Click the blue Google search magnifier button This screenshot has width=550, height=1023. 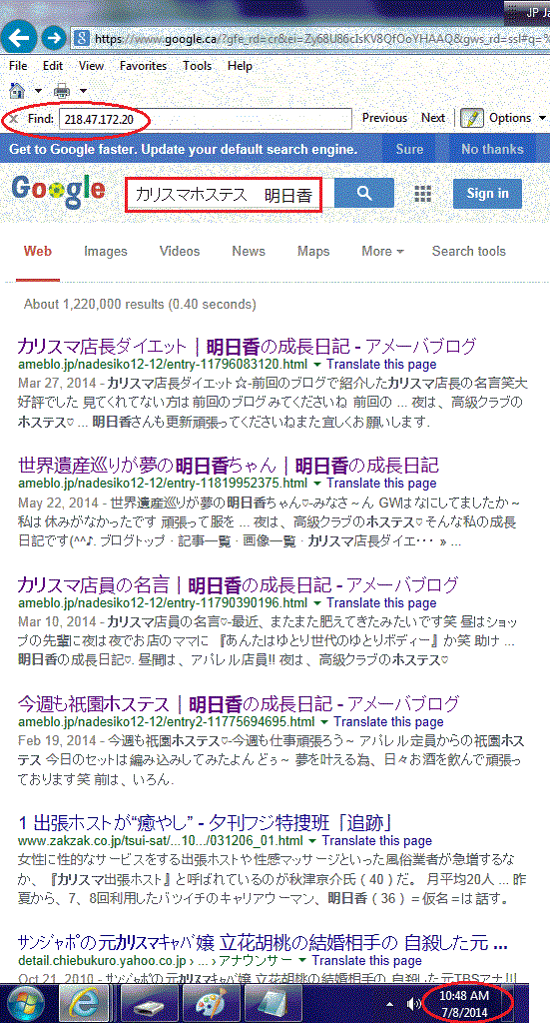[x=364, y=193]
